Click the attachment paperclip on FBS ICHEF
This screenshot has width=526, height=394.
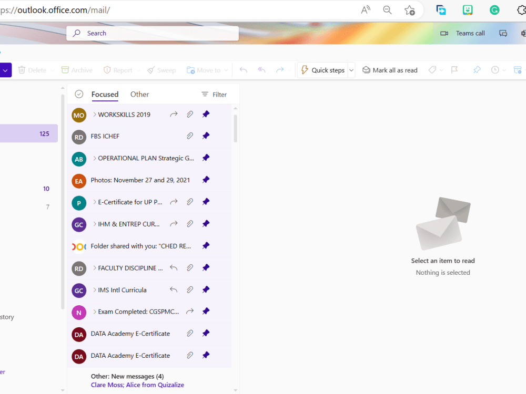click(190, 136)
